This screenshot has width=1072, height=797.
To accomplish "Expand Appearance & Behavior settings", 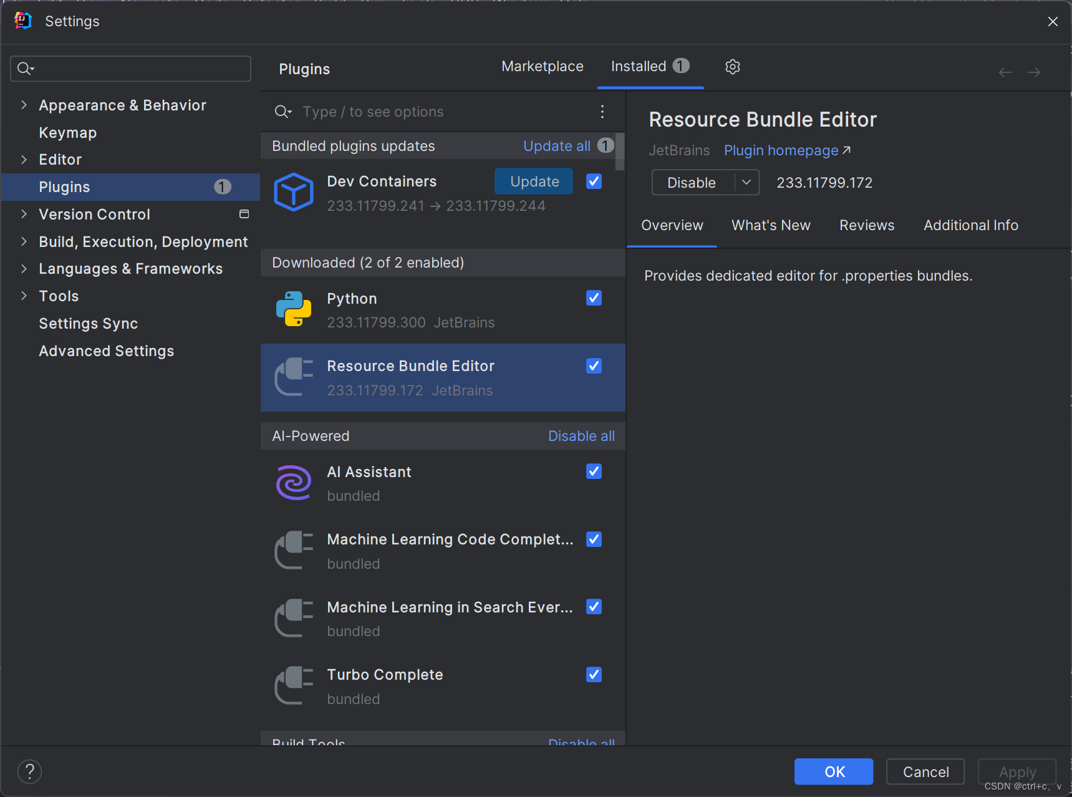I will pos(24,105).
